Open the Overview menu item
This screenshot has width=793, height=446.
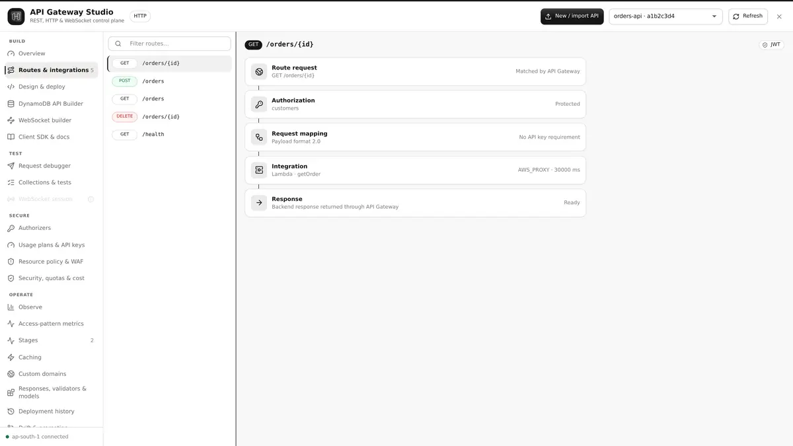52,54
